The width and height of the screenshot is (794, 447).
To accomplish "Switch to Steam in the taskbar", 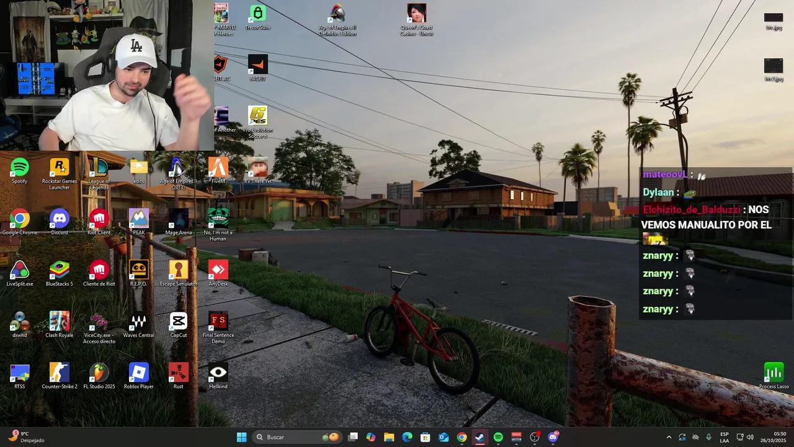I will [480, 437].
